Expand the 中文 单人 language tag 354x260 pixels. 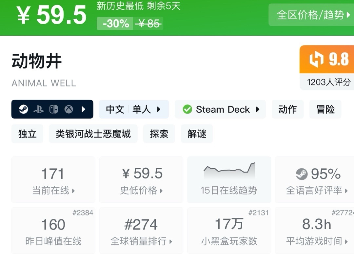point(134,109)
